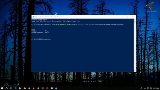Click the 'Path' output label
This screenshot has height=90, width=160.
pyautogui.click(x=33, y=29)
